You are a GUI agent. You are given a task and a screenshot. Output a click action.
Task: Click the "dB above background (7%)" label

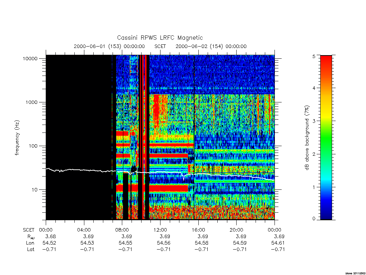pos(307,138)
